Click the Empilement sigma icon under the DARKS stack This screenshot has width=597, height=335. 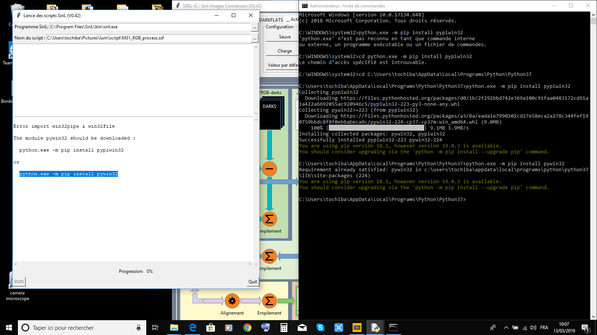(x=269, y=219)
